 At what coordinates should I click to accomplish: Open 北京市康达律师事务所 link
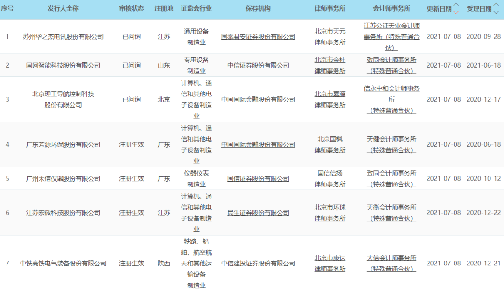pyautogui.click(x=330, y=264)
